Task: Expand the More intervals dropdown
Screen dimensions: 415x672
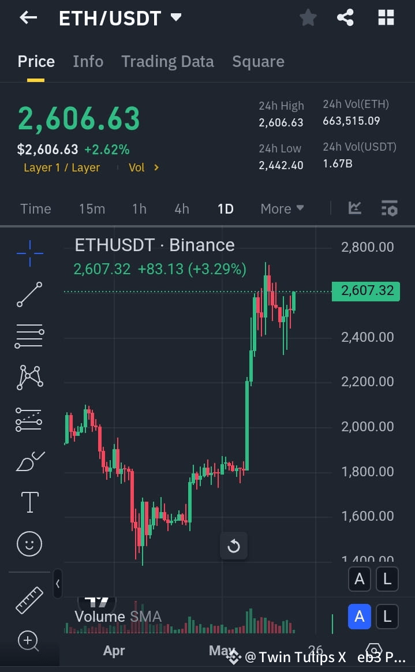Action: coord(282,209)
